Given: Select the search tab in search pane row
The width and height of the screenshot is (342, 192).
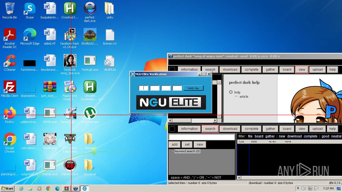Looking at the screenshot, I should click(210, 129).
